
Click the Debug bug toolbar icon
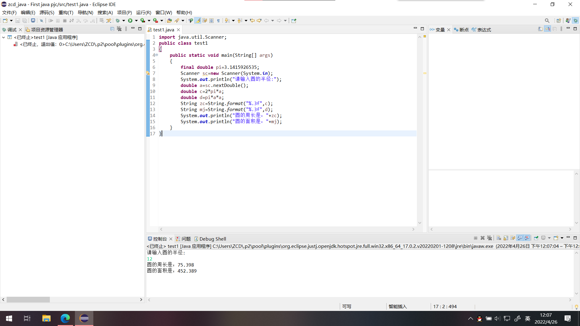(118, 21)
